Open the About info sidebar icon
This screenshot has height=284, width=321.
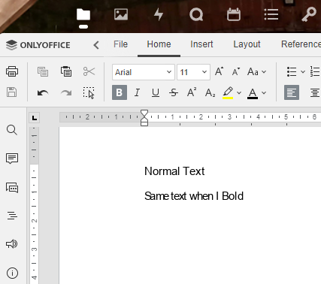[x=12, y=273]
